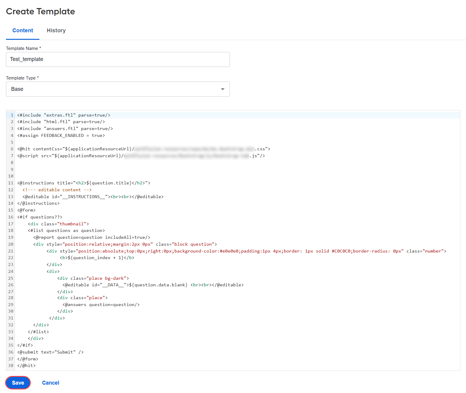This screenshot has width=466, height=393.
Task: Click the '<div class="place bg-dark">' line
Action: tap(93, 279)
